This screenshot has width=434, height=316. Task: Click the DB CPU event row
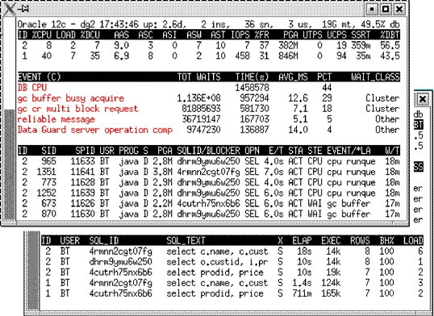(209, 87)
